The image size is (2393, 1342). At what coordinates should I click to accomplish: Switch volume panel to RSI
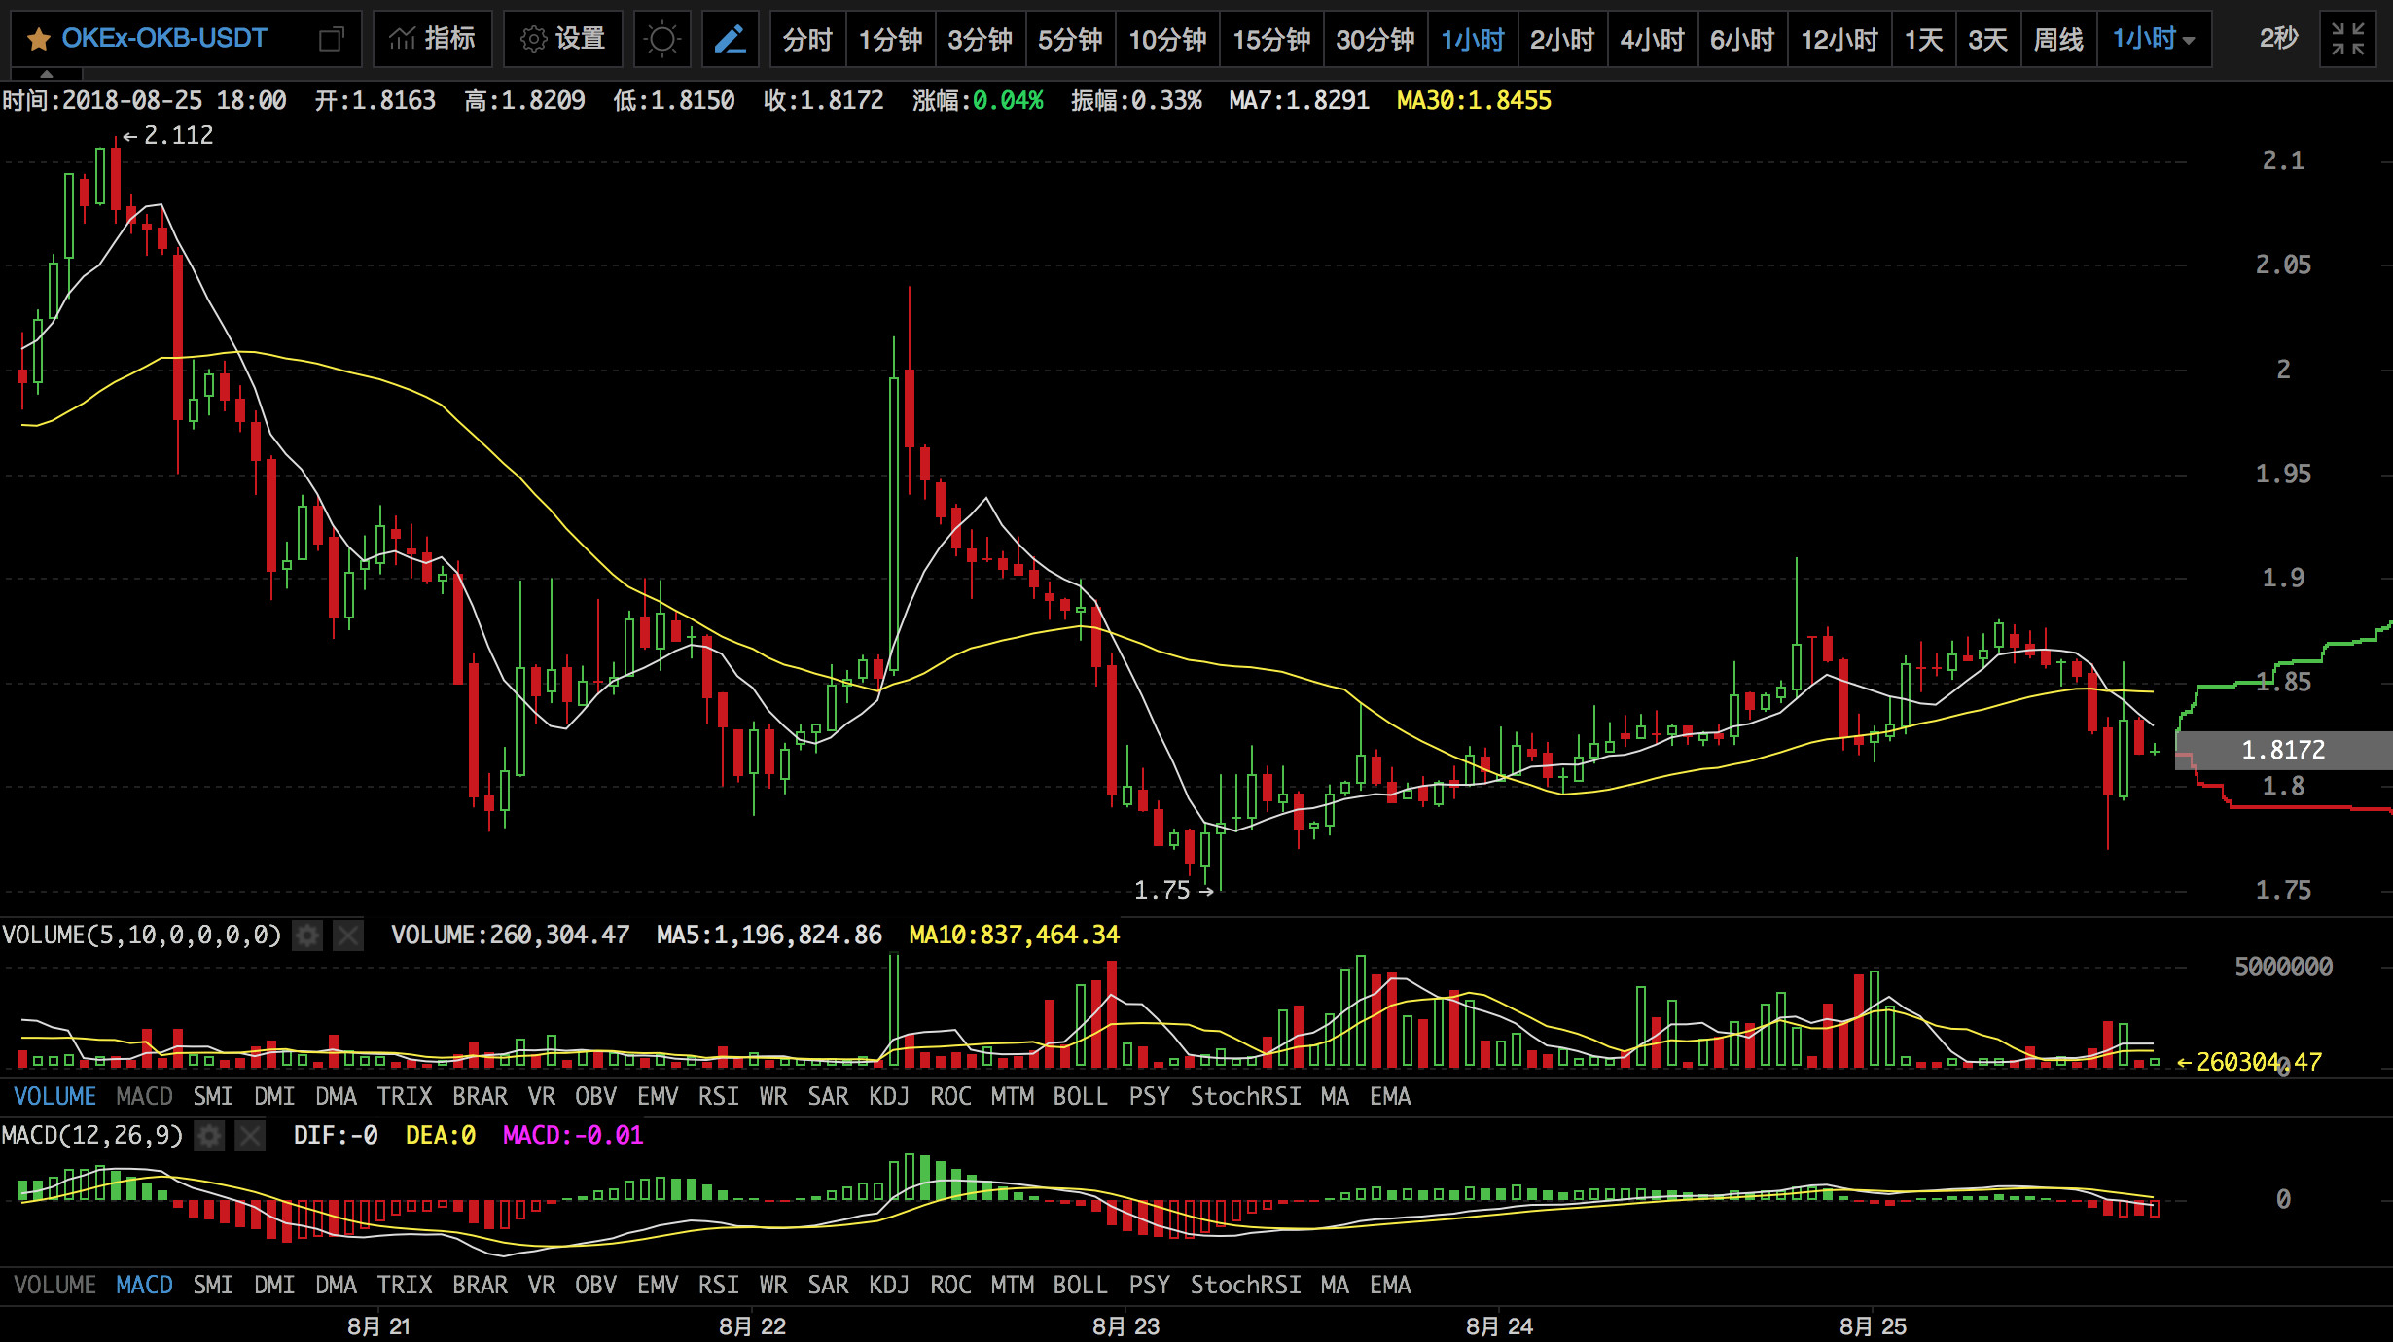[719, 1096]
